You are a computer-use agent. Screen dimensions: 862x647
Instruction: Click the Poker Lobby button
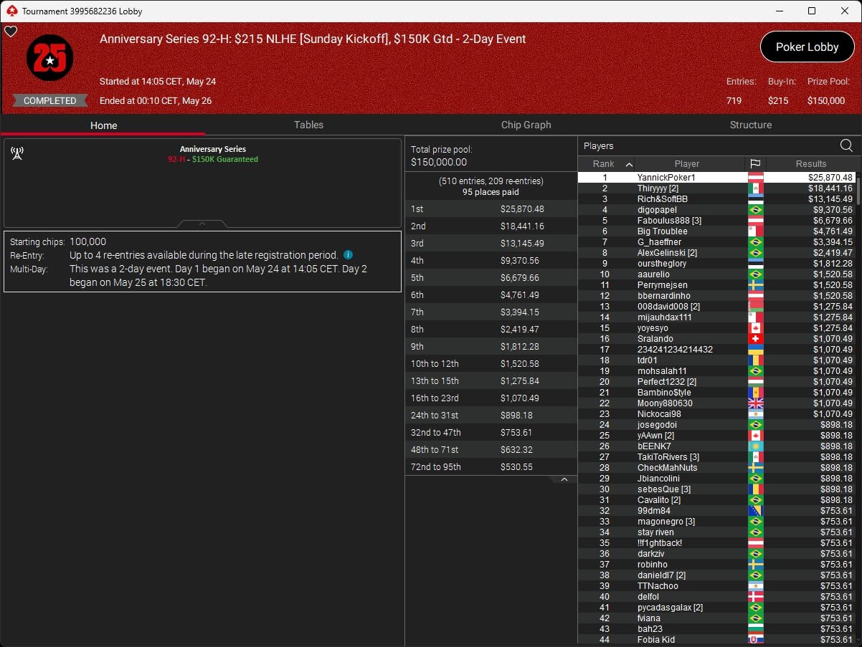point(807,47)
